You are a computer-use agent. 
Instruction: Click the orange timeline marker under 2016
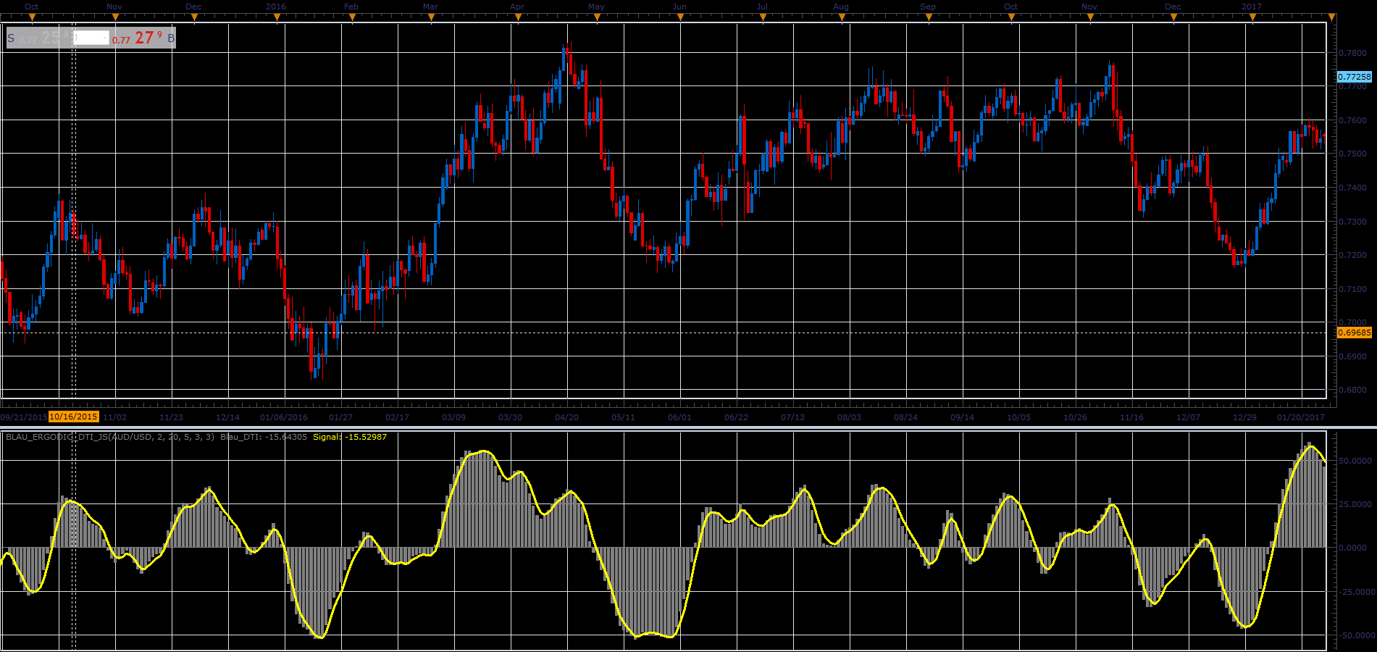pos(277,17)
